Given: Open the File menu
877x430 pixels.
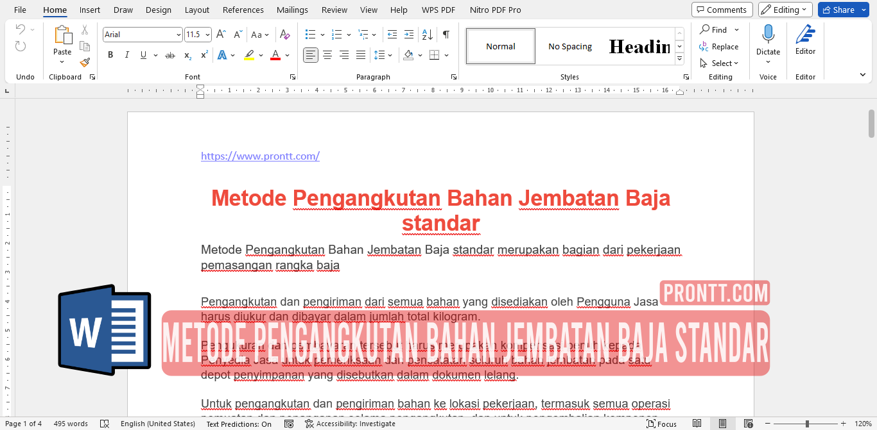Looking at the screenshot, I should 20,10.
